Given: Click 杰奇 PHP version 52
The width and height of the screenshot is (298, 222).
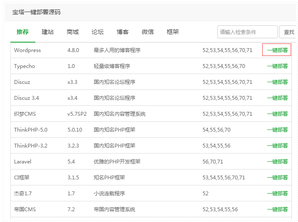Looking at the screenshot, I should (205, 194).
